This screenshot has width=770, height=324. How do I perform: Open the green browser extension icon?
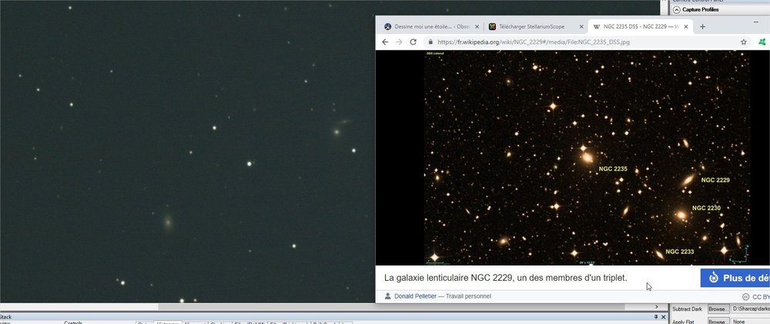click(762, 42)
